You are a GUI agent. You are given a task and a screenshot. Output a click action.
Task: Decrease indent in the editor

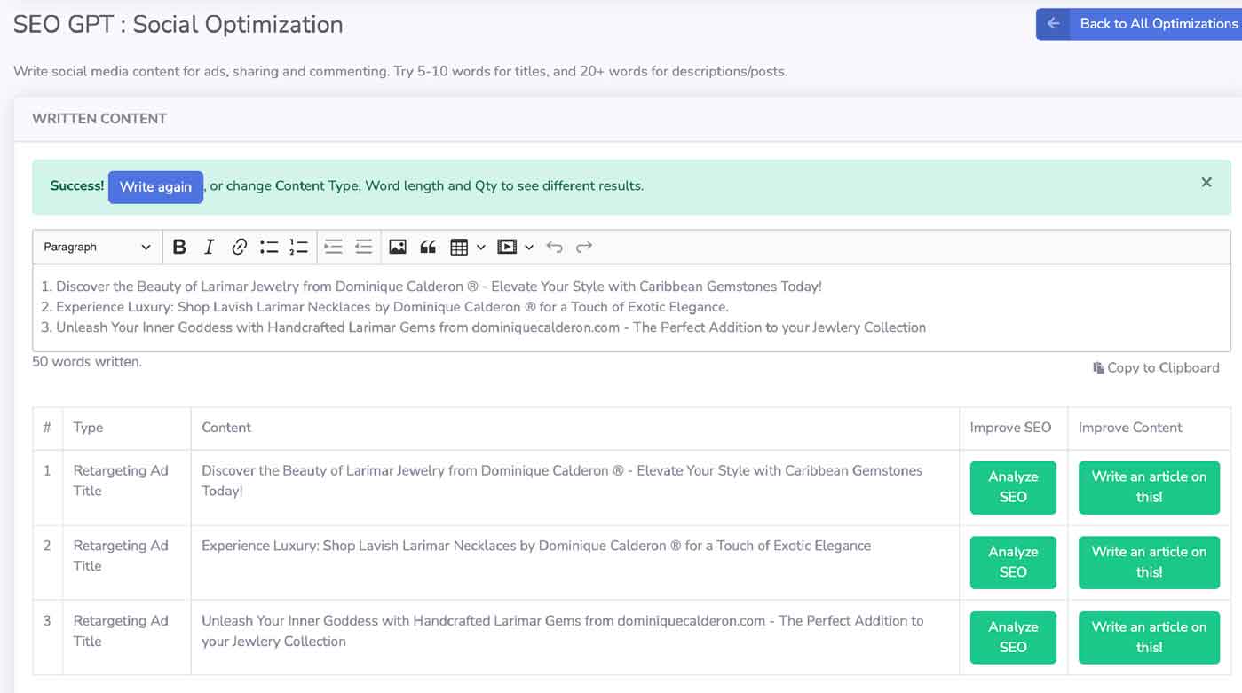(x=363, y=248)
